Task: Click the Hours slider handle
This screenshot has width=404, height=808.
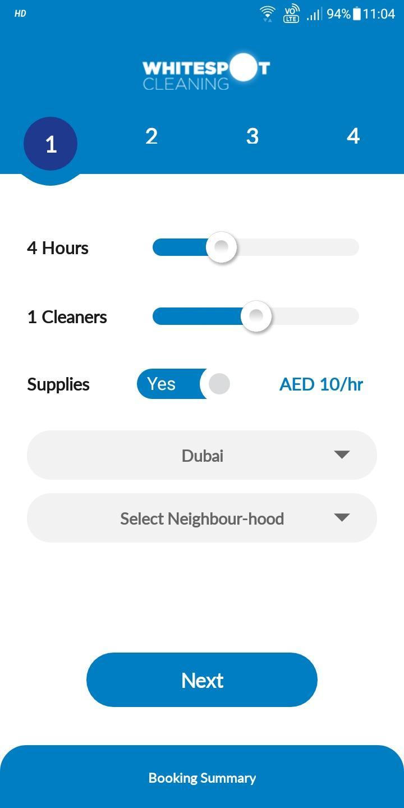Action: (x=222, y=247)
